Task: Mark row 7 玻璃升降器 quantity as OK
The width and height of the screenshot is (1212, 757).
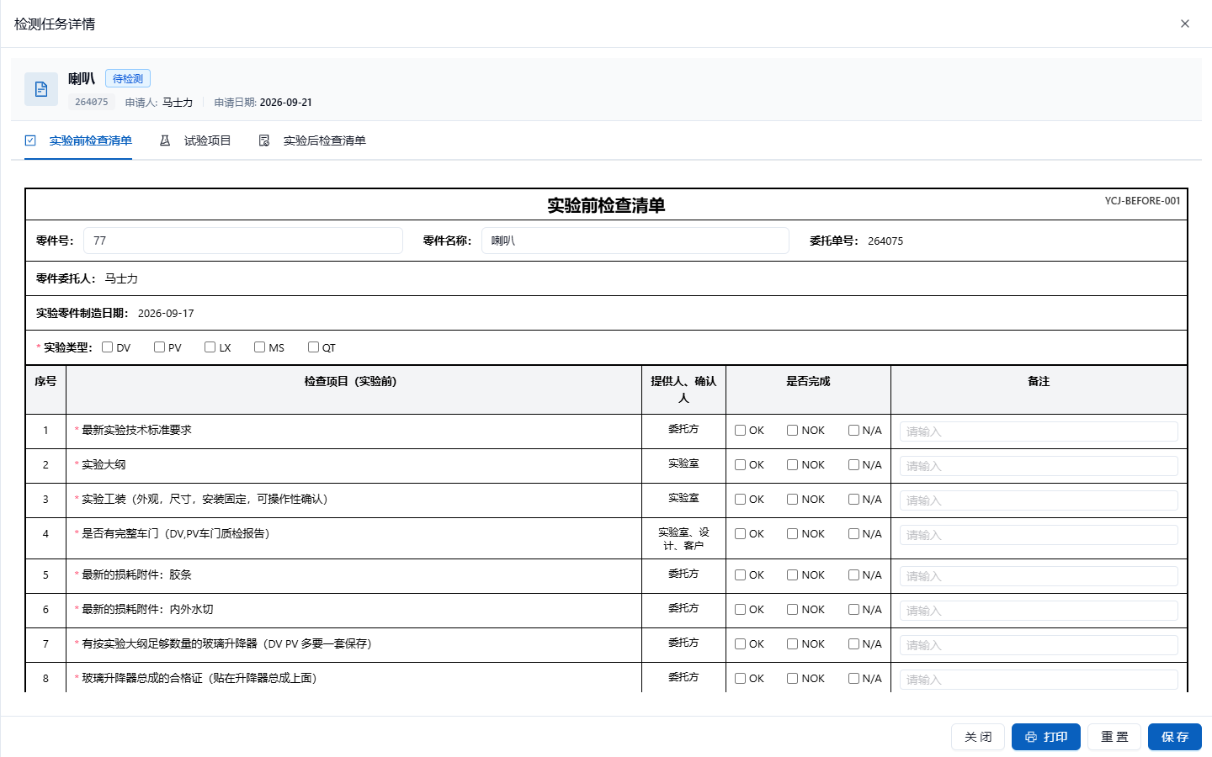Action: (x=740, y=644)
